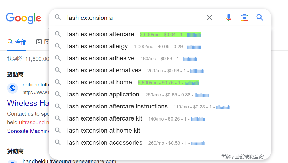The width and height of the screenshot is (288, 163).
Task: Click the blue search magnifier button
Action: (x=260, y=18)
